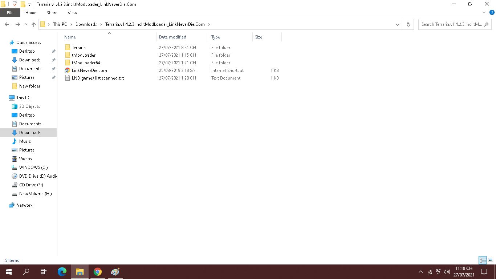Select the LND games list scanned.txt file
This screenshot has height=279, width=496.
(x=97, y=78)
